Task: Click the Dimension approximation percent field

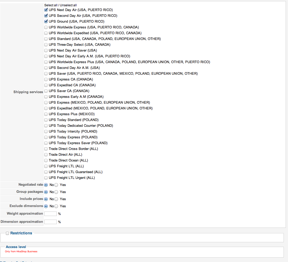Action: click(50, 222)
